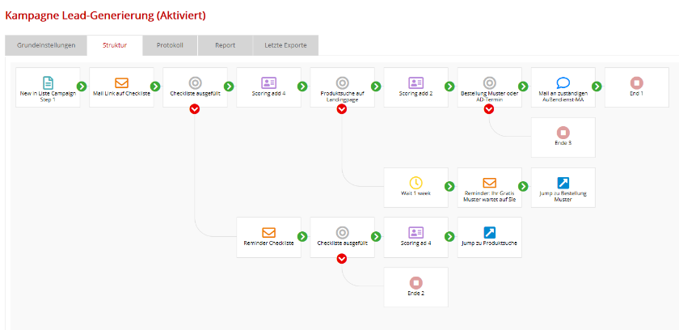This screenshot has height=330, width=679.
Task: Click the document icon in New in Liste Campaign node
Action: pyautogui.click(x=48, y=82)
